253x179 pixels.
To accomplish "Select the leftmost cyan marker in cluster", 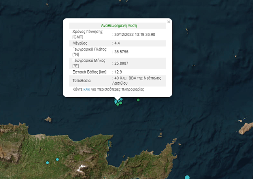I will click(x=116, y=102).
